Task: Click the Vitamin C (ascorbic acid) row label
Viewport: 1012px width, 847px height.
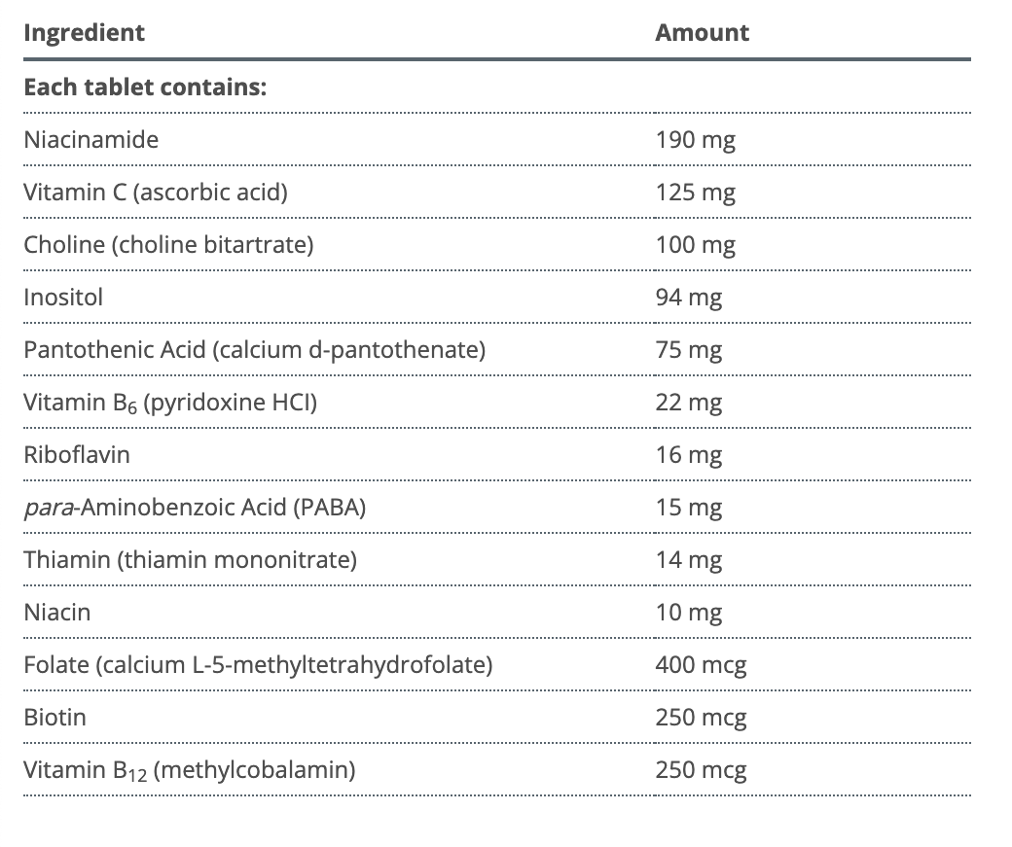Action: coord(156,192)
